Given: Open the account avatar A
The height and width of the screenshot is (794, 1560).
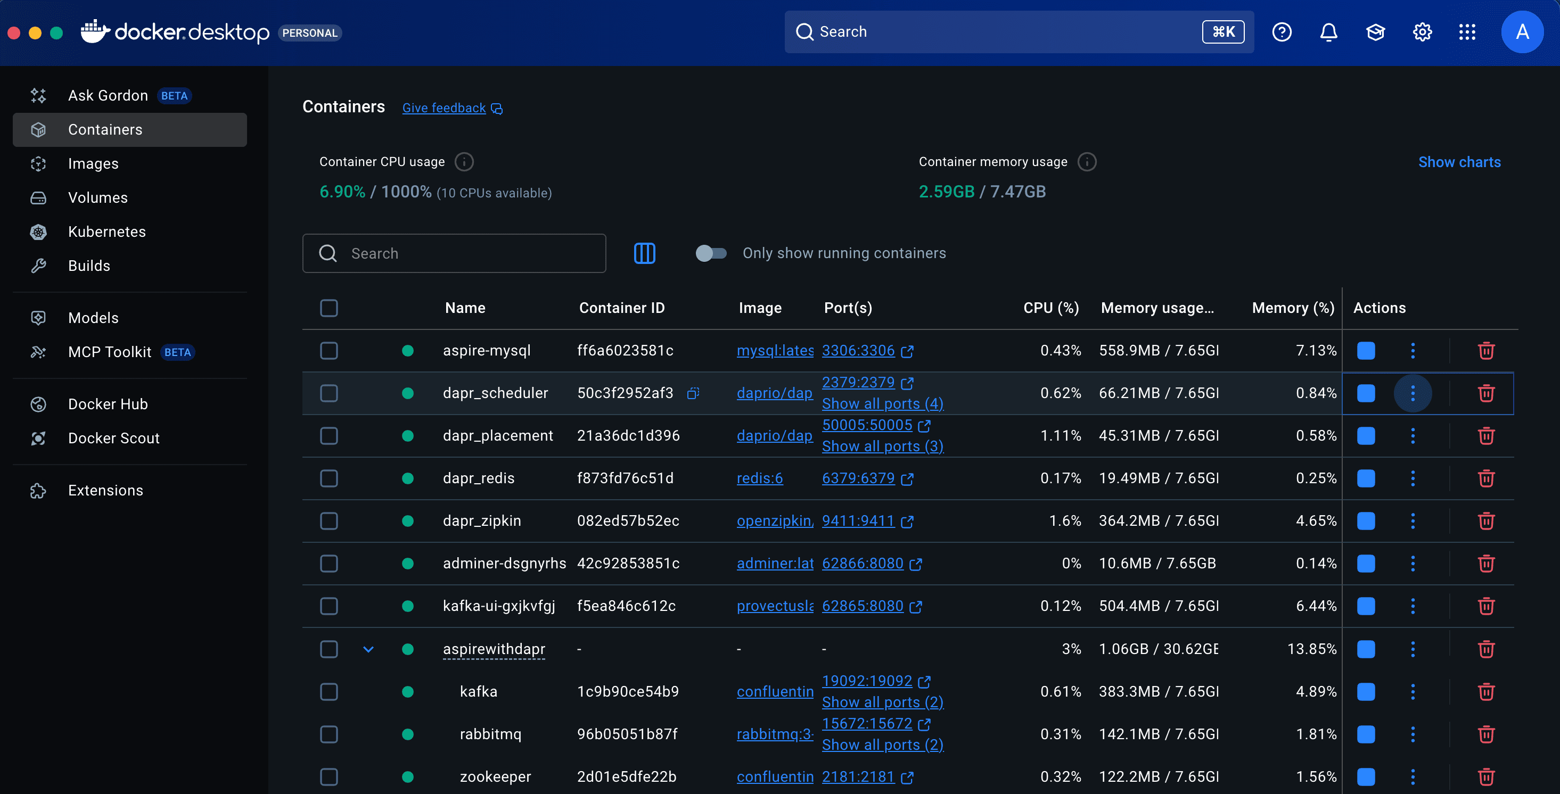Looking at the screenshot, I should pyautogui.click(x=1522, y=32).
